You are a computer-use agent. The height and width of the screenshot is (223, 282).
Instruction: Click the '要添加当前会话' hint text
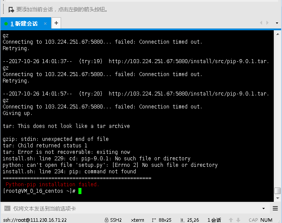[62, 10]
